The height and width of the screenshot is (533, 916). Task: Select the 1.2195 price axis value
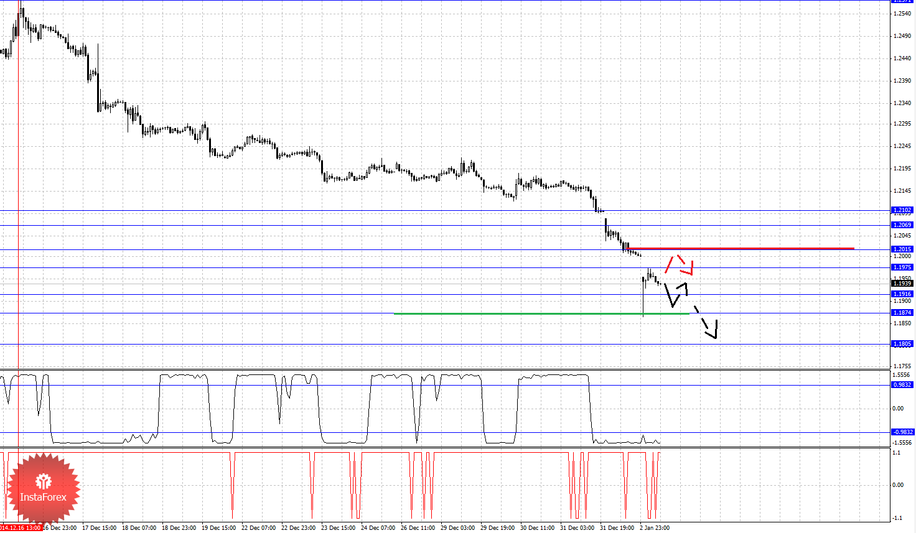point(902,169)
